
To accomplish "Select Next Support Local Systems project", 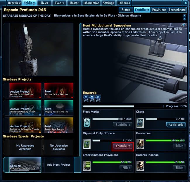I will coord(59,125).
